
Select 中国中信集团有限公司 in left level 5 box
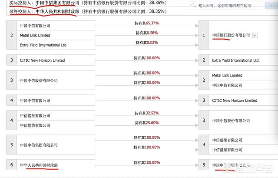click(x=38, y=145)
